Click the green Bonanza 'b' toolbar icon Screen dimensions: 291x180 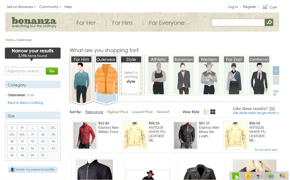(236, 176)
